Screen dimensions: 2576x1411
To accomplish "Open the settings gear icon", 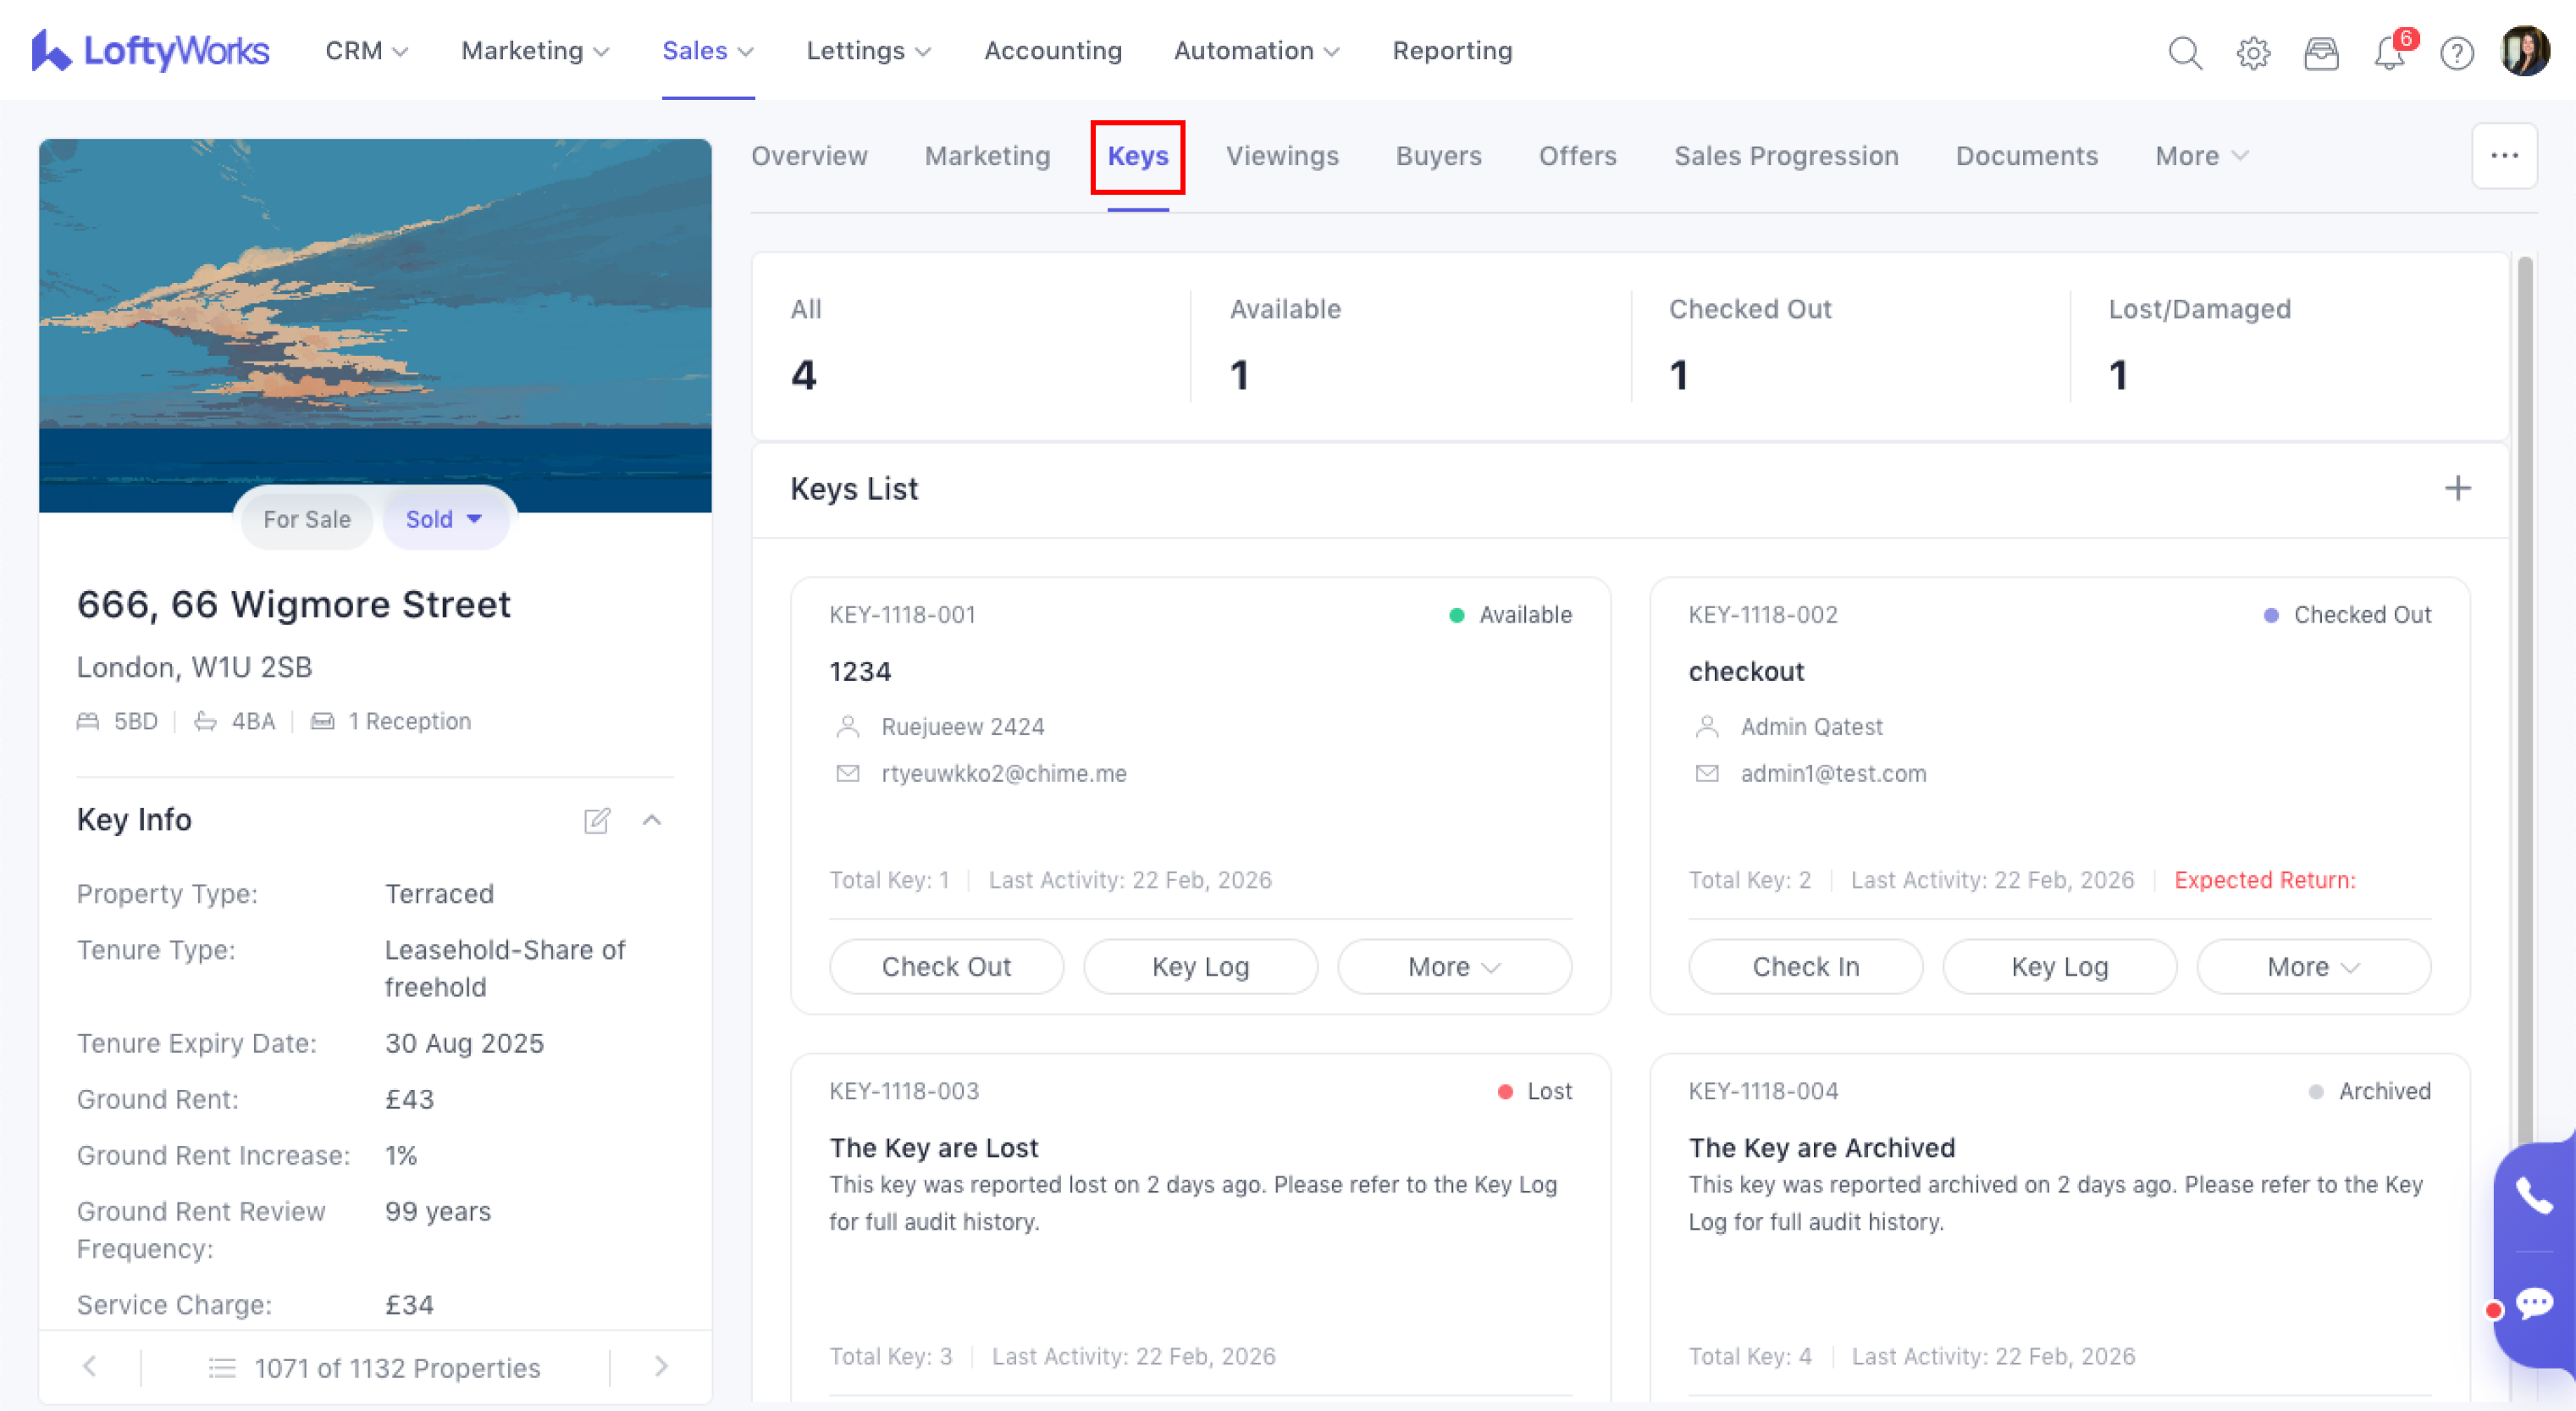I will coord(2253,52).
